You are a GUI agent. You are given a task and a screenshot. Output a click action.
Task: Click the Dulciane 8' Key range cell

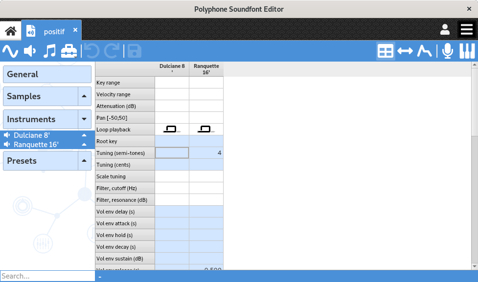pos(172,83)
